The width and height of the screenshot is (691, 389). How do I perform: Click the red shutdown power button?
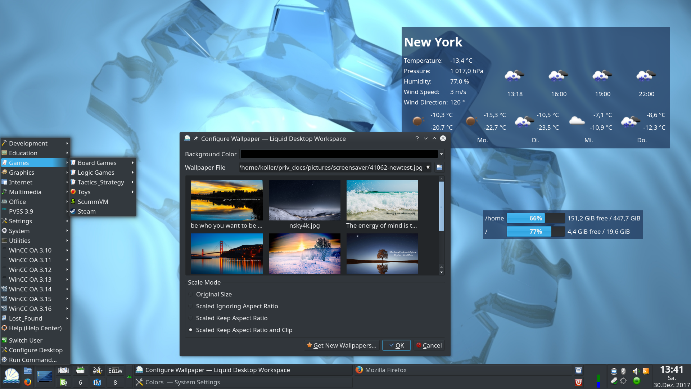click(578, 382)
